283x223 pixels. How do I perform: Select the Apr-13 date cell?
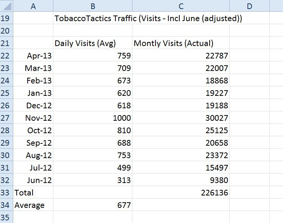(x=33, y=55)
